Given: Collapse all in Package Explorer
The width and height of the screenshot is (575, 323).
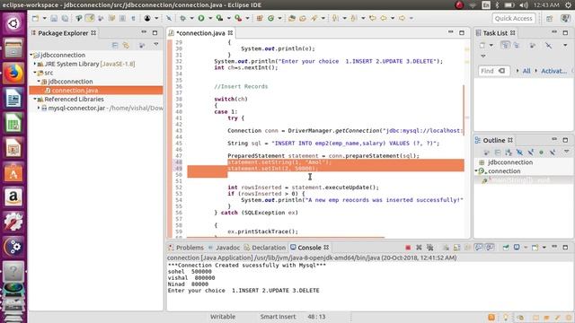Looking at the screenshot, I should (x=115, y=45).
